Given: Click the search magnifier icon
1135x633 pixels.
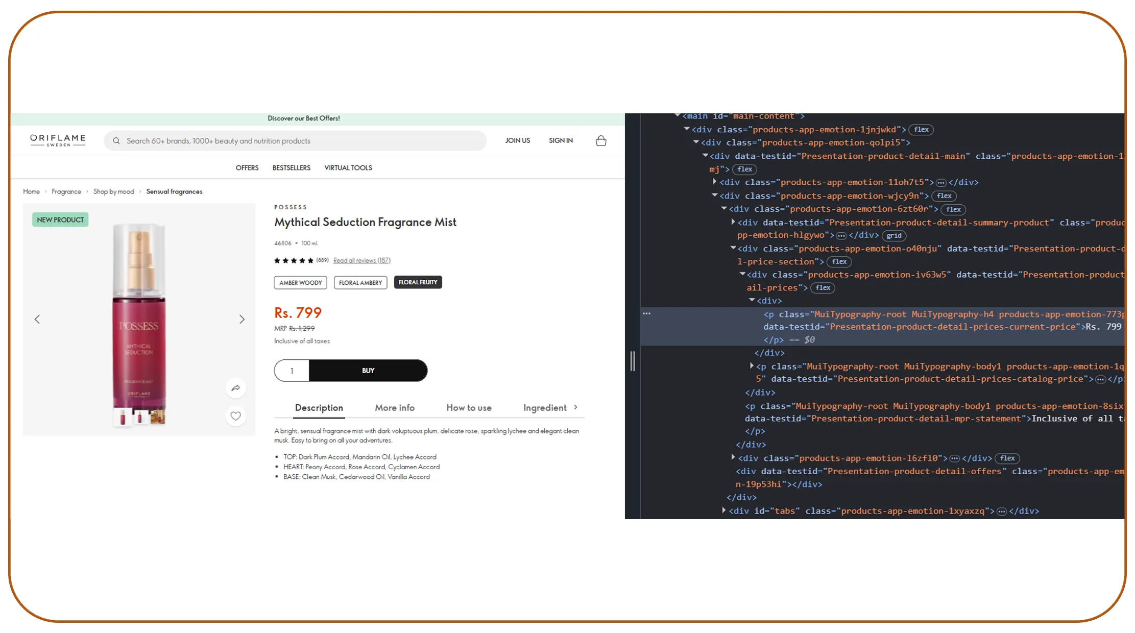Looking at the screenshot, I should (116, 141).
